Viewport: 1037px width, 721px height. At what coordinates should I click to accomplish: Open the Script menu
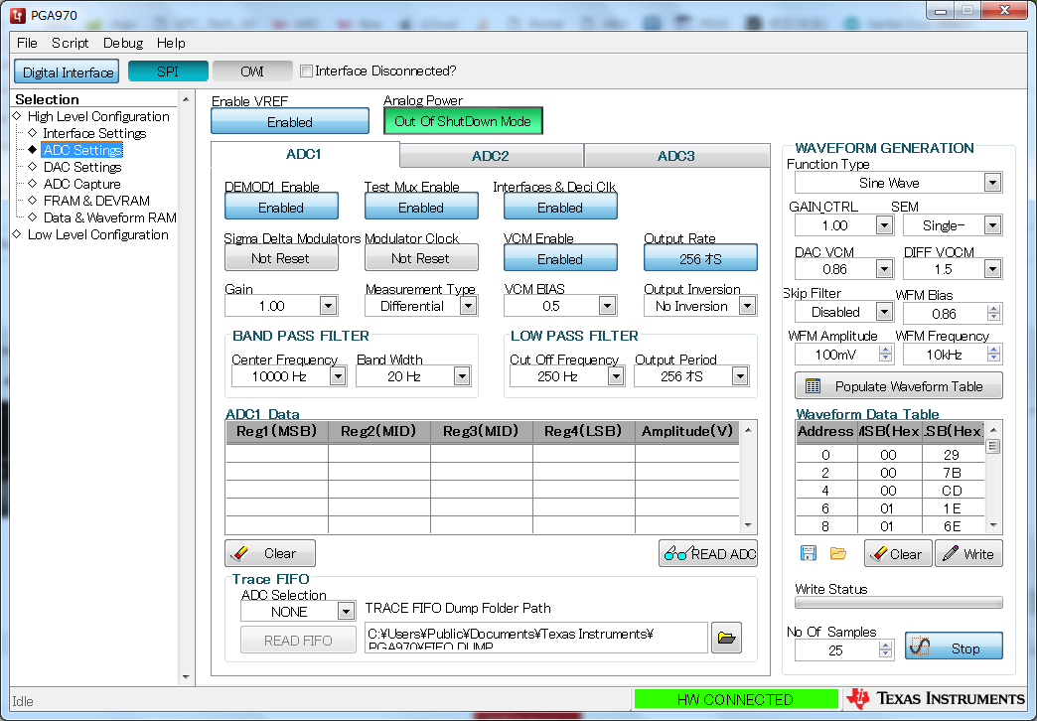coord(70,43)
